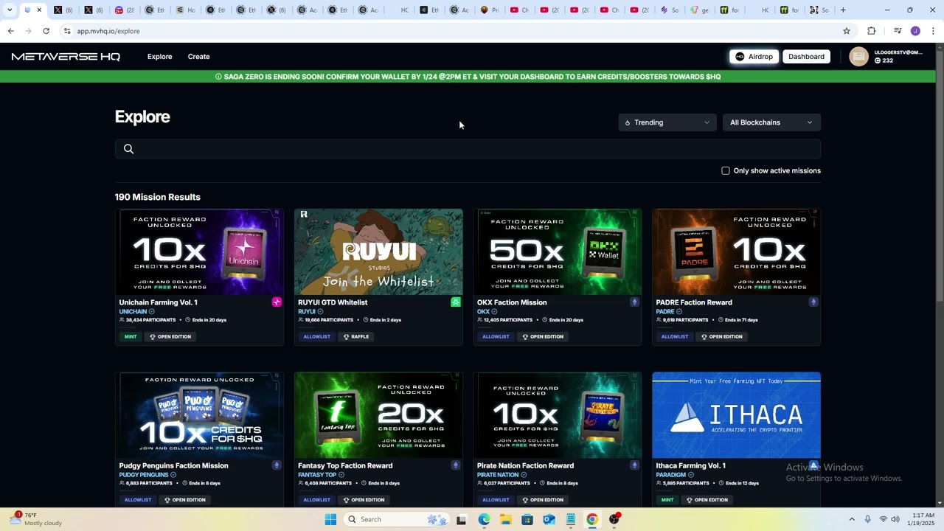Enable Only show active missions checkbox
944x531 pixels.
click(x=726, y=170)
